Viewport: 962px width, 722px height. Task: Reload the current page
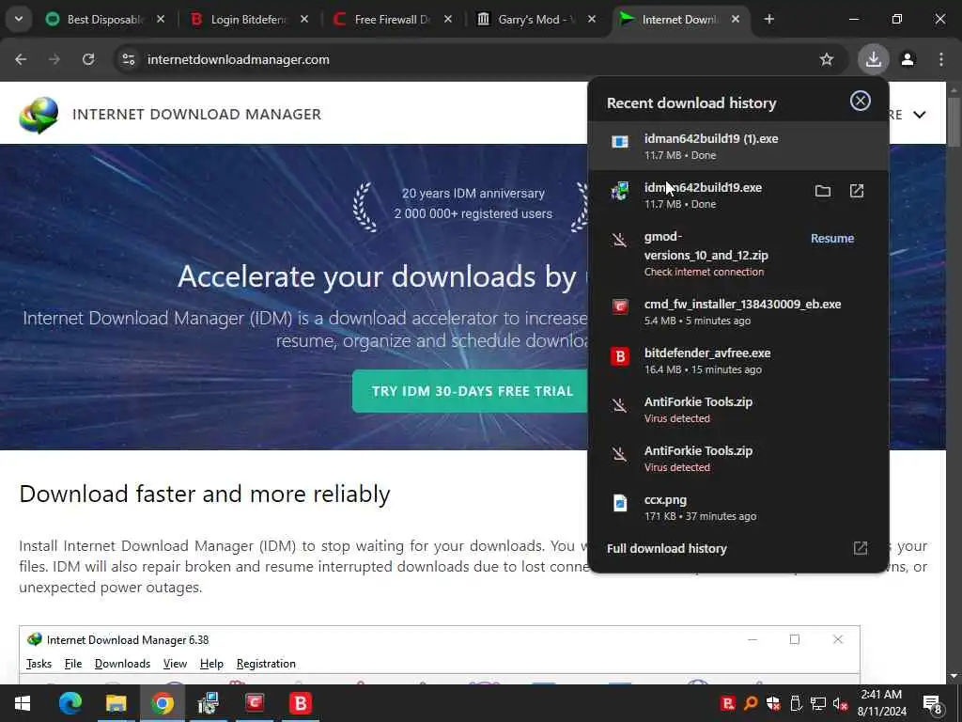point(88,59)
